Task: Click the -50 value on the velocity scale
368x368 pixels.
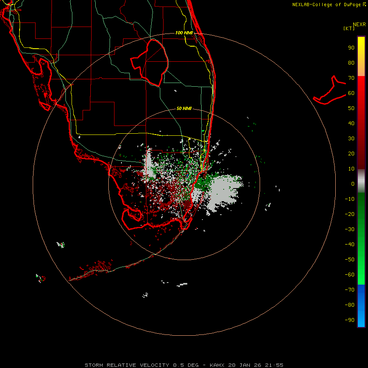Action: [350, 260]
